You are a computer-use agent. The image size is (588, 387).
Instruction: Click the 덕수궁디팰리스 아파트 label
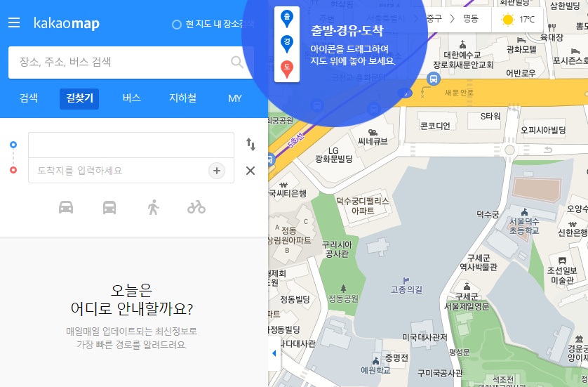coord(362,206)
